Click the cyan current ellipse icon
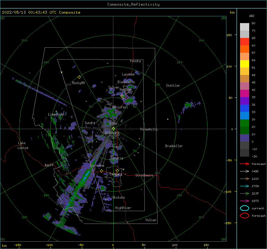 point(244,208)
